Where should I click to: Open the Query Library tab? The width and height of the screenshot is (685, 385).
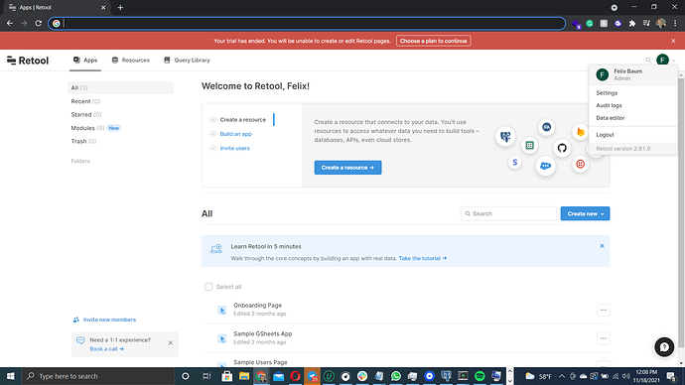[x=187, y=61]
